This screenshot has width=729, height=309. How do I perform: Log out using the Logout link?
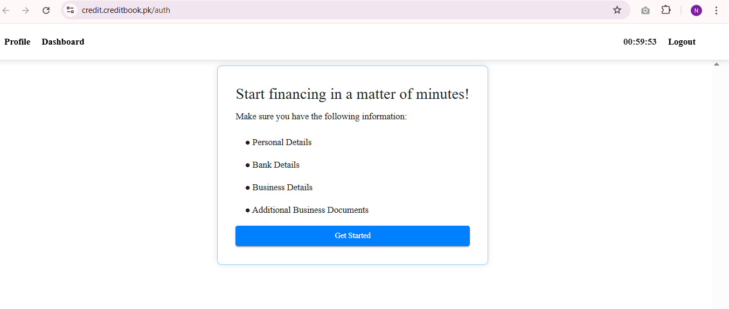pos(682,42)
